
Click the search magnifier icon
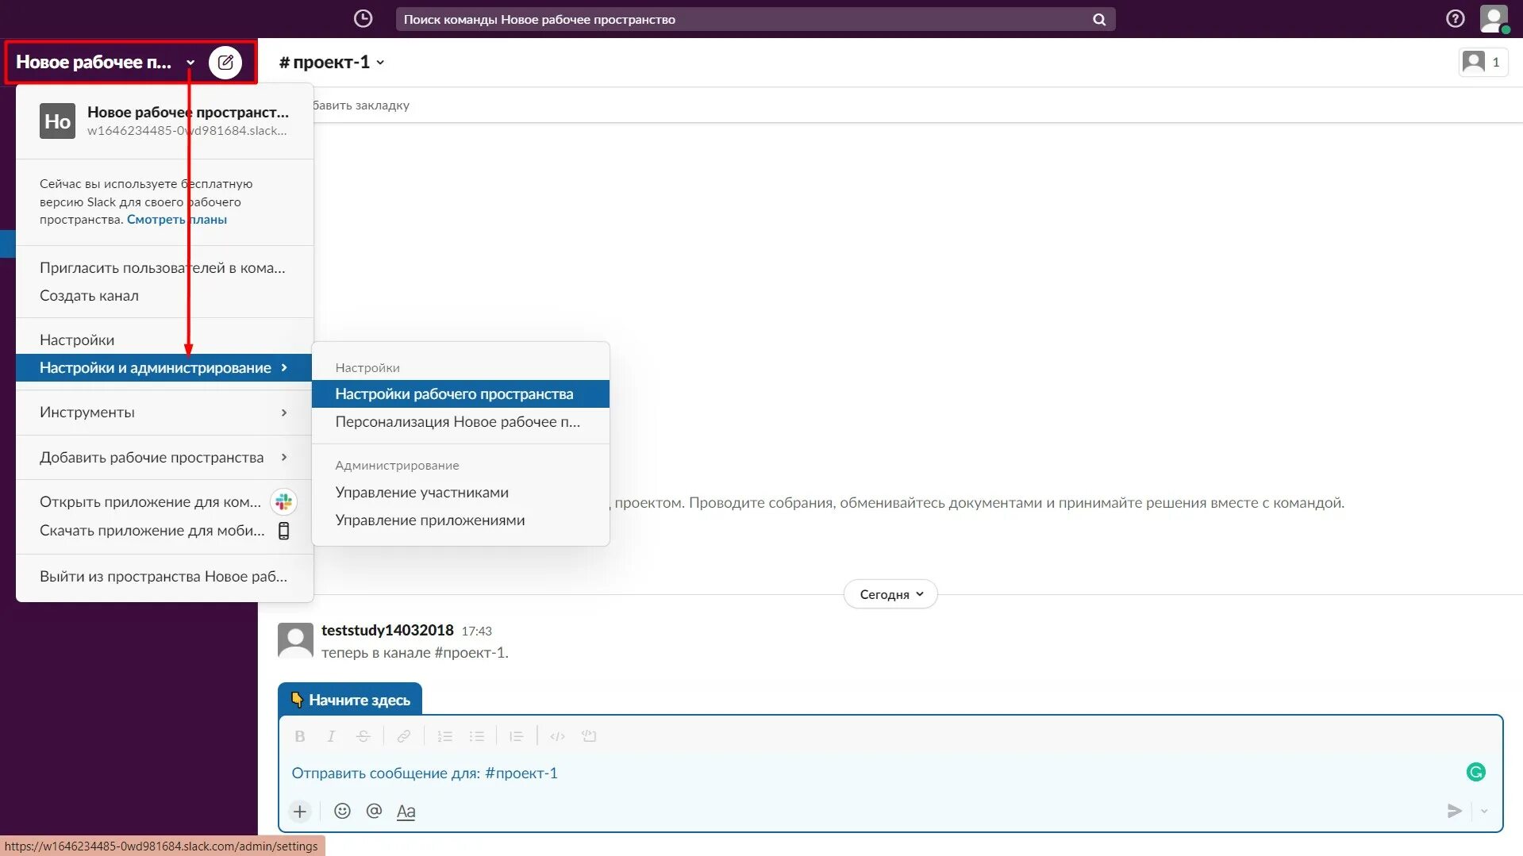click(x=1099, y=19)
